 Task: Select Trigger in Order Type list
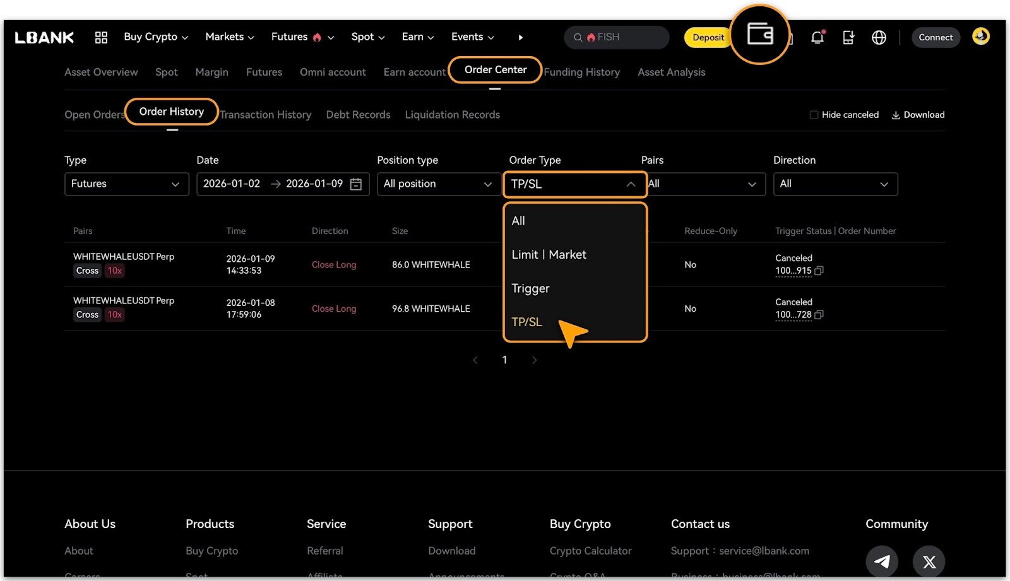[530, 288]
